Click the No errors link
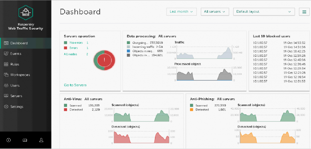 click(76, 43)
